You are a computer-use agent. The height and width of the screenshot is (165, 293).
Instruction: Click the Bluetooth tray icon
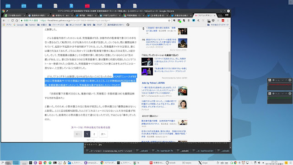(239, 163)
